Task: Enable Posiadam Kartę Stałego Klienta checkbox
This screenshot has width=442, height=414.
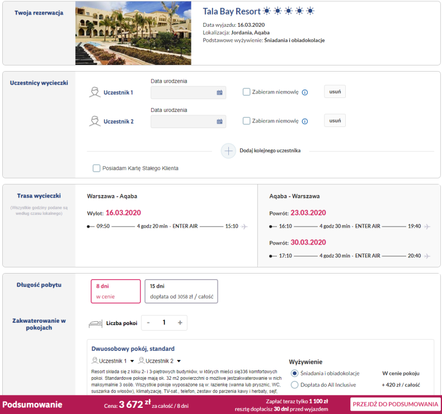Action: coord(97,168)
